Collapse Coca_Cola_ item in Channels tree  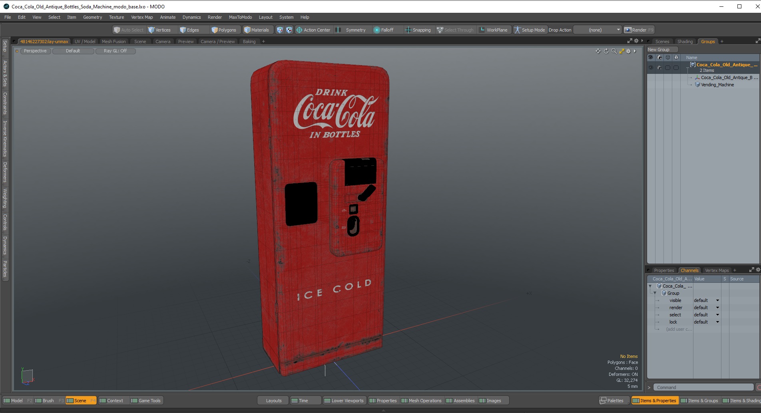point(650,286)
